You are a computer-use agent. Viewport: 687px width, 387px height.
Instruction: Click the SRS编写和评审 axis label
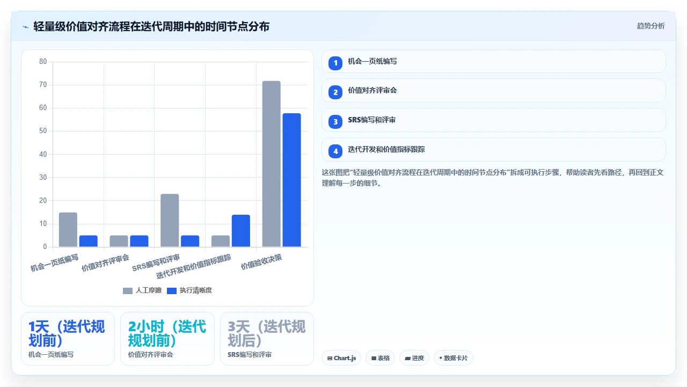tap(156, 261)
